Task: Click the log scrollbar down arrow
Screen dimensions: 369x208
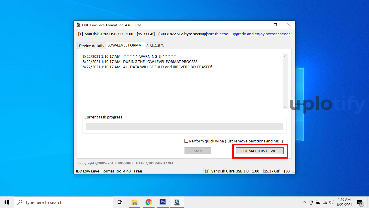Action: (x=285, y=107)
